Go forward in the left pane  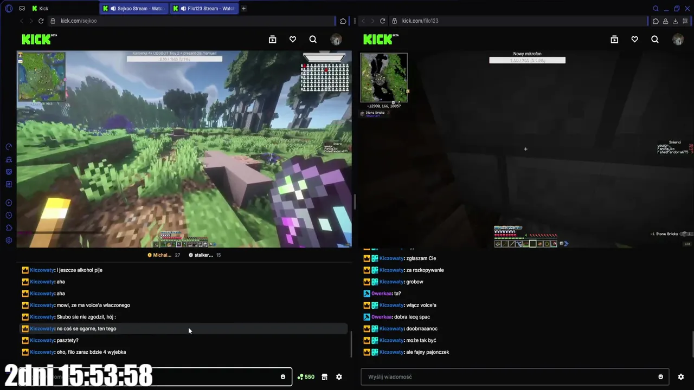pos(31,21)
